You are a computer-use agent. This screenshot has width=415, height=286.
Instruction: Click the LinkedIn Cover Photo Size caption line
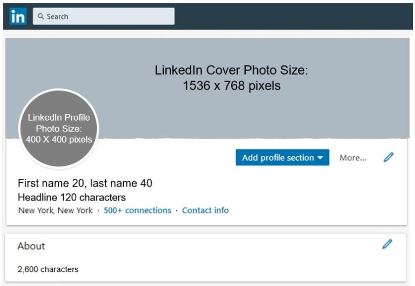coord(231,70)
